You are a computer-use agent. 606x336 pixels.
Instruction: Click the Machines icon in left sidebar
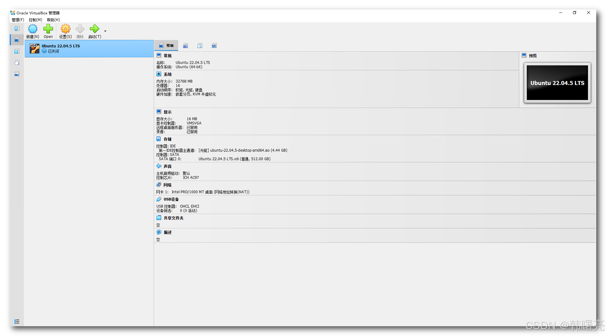click(17, 40)
